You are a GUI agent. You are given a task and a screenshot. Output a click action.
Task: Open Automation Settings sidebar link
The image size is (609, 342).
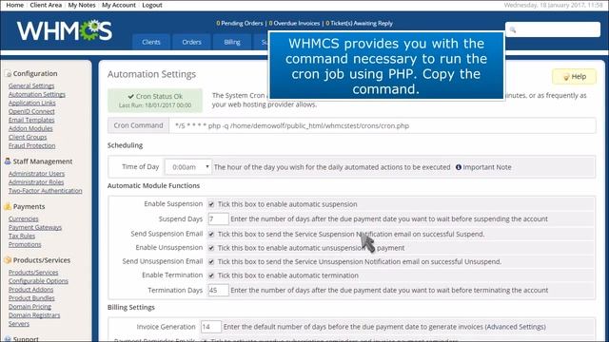[37, 94]
